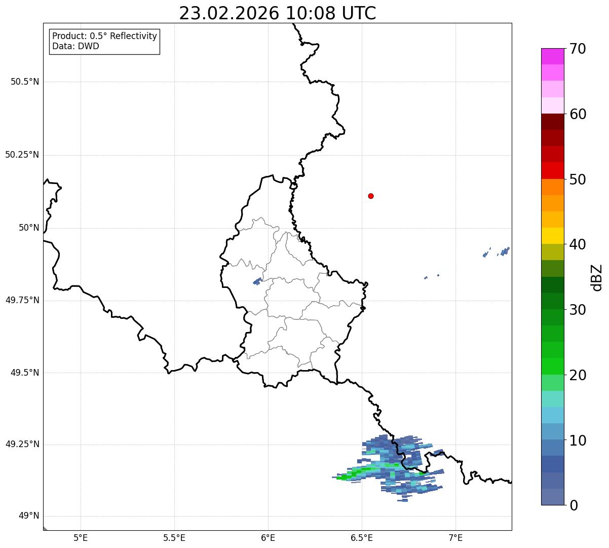Screen dimensions: 609x548
Task: Click the title '23.02.2026 10:08 UTC'
Action: 278,13
